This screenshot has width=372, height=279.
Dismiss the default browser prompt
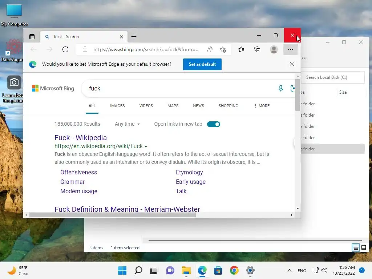292,64
